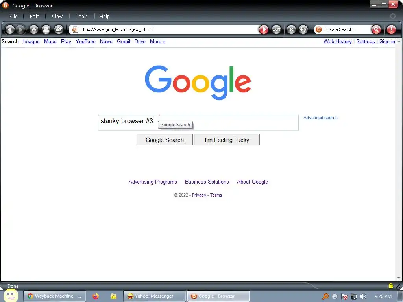Open Web History link
The width and height of the screenshot is (403, 302).
tap(337, 42)
